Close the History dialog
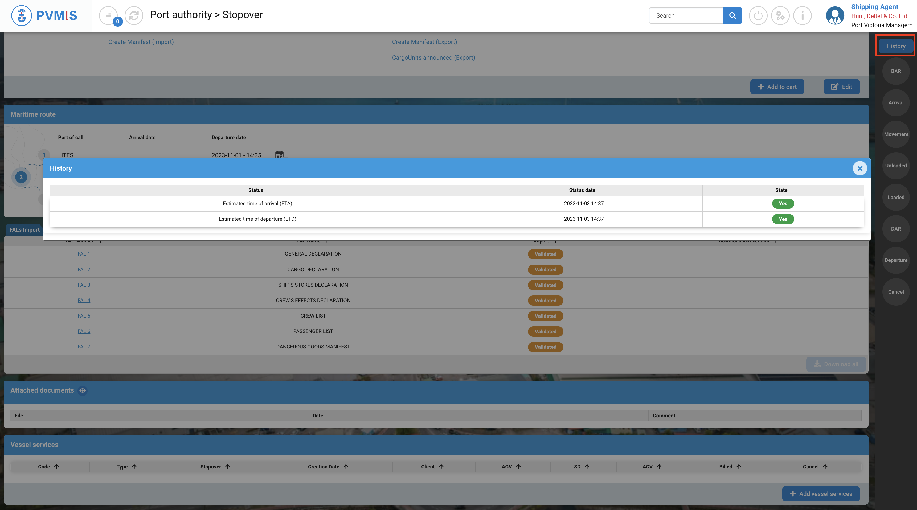 pyautogui.click(x=860, y=168)
